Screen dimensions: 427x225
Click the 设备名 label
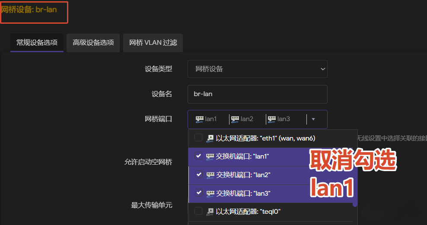point(162,94)
